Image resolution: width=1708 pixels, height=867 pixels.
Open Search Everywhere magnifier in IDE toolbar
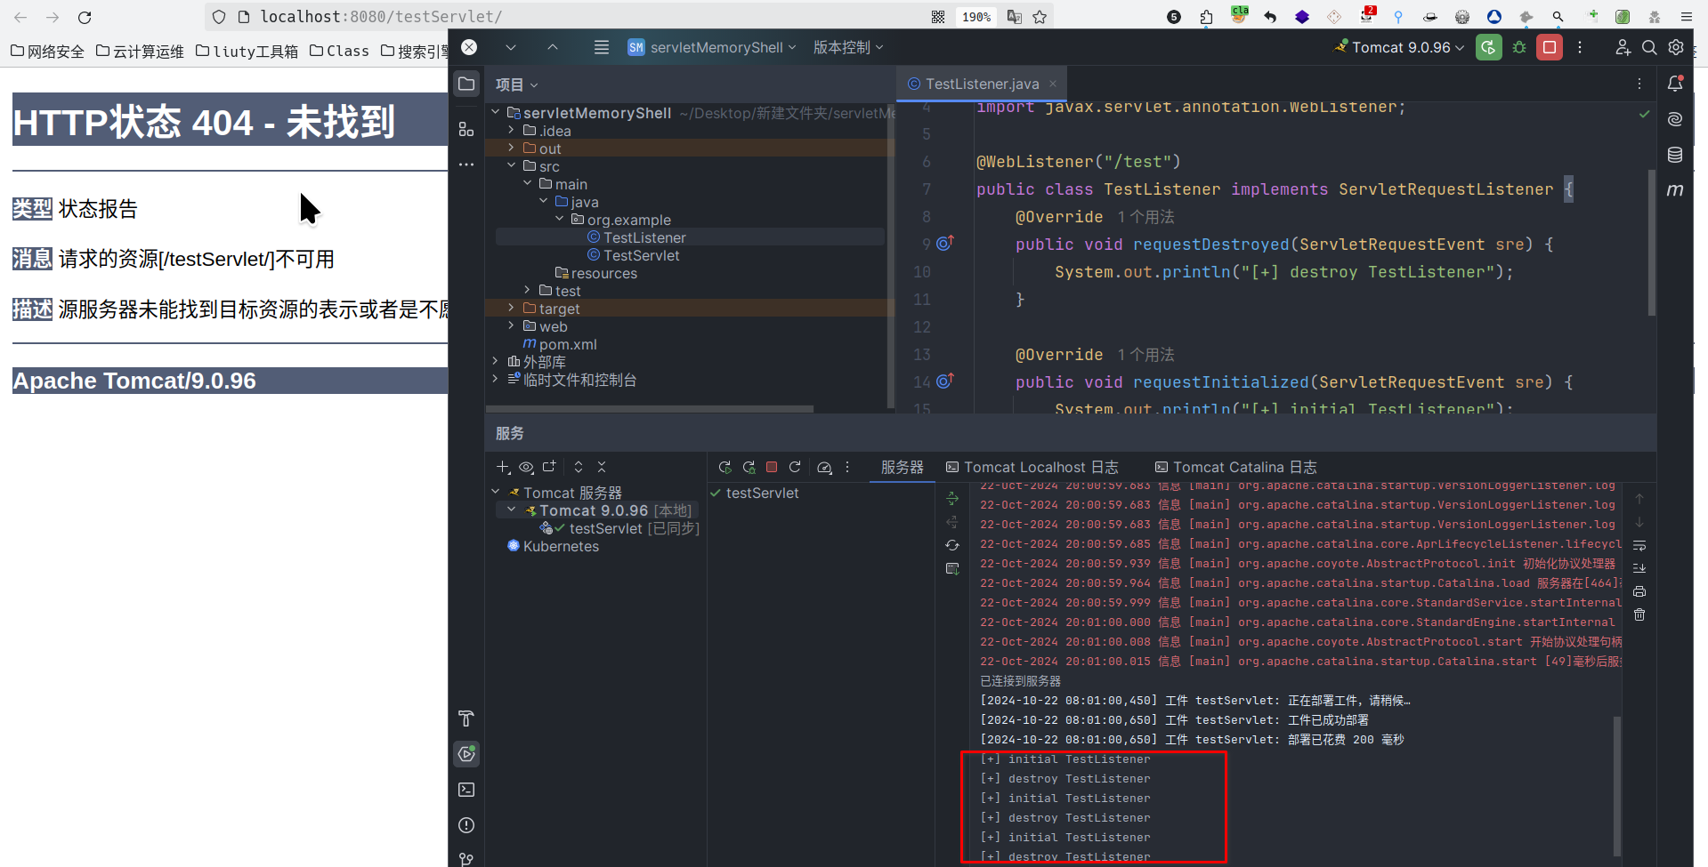coord(1649,47)
